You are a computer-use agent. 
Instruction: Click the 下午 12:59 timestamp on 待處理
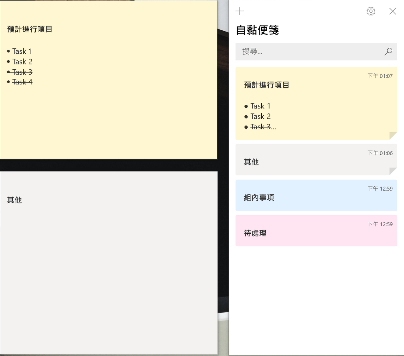(380, 224)
